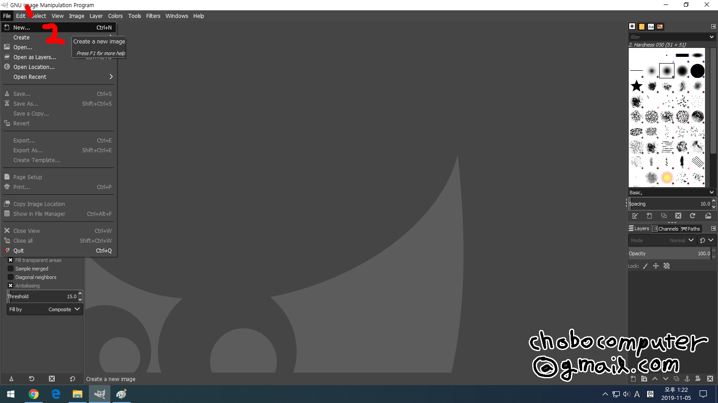Select the Hardness 050 brush thumbnail
718x403 pixels.
click(667, 71)
